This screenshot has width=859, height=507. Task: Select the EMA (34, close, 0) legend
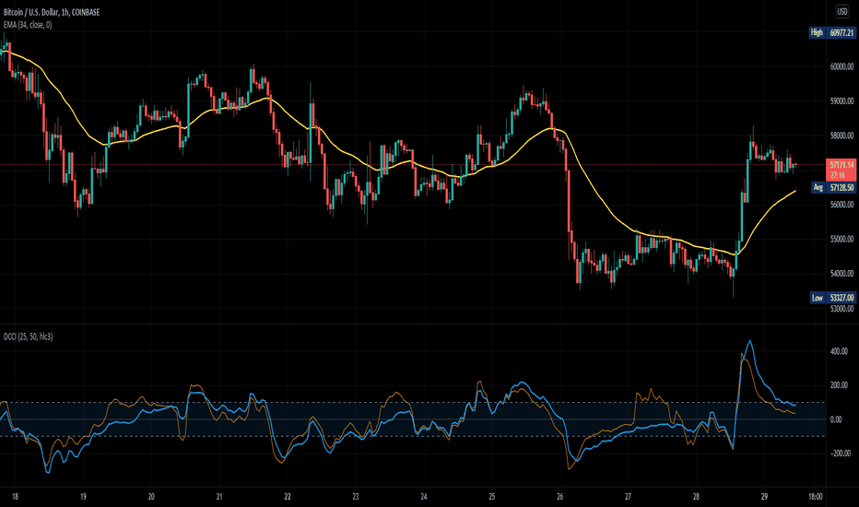pos(28,25)
